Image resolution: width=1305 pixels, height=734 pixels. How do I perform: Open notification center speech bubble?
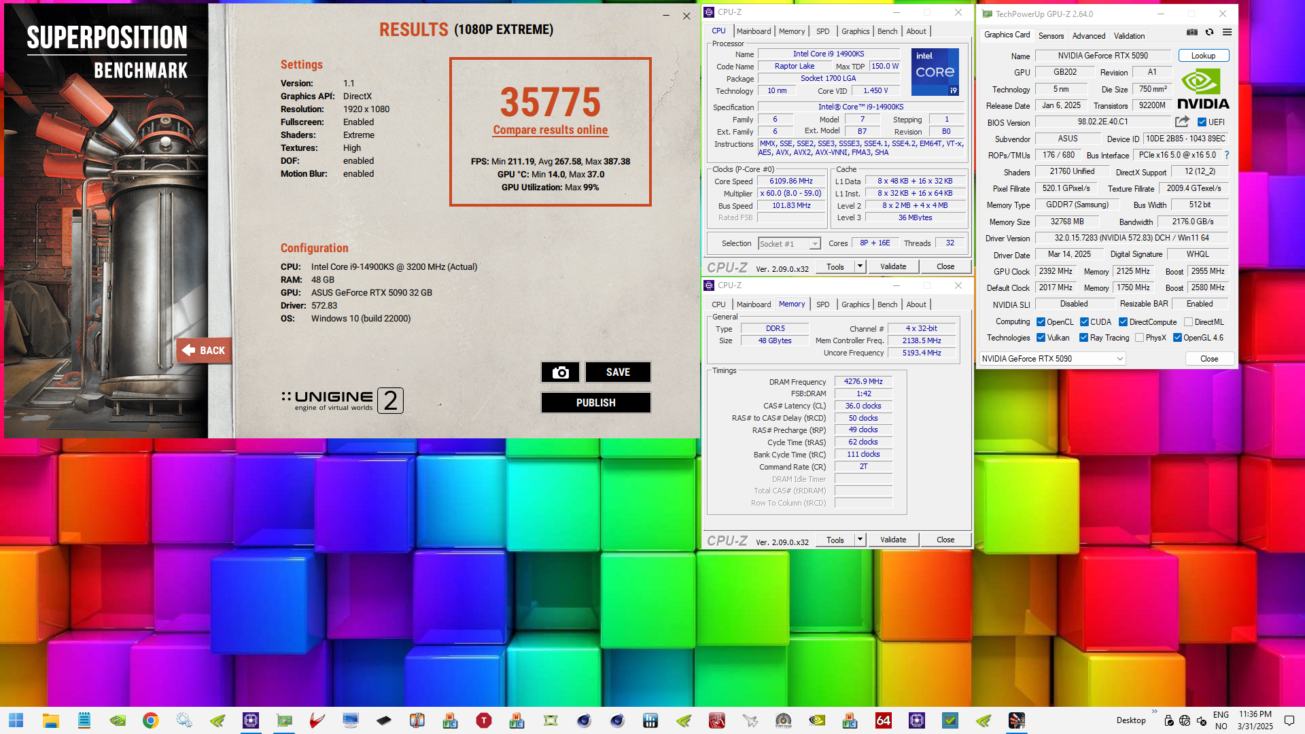click(x=1289, y=720)
